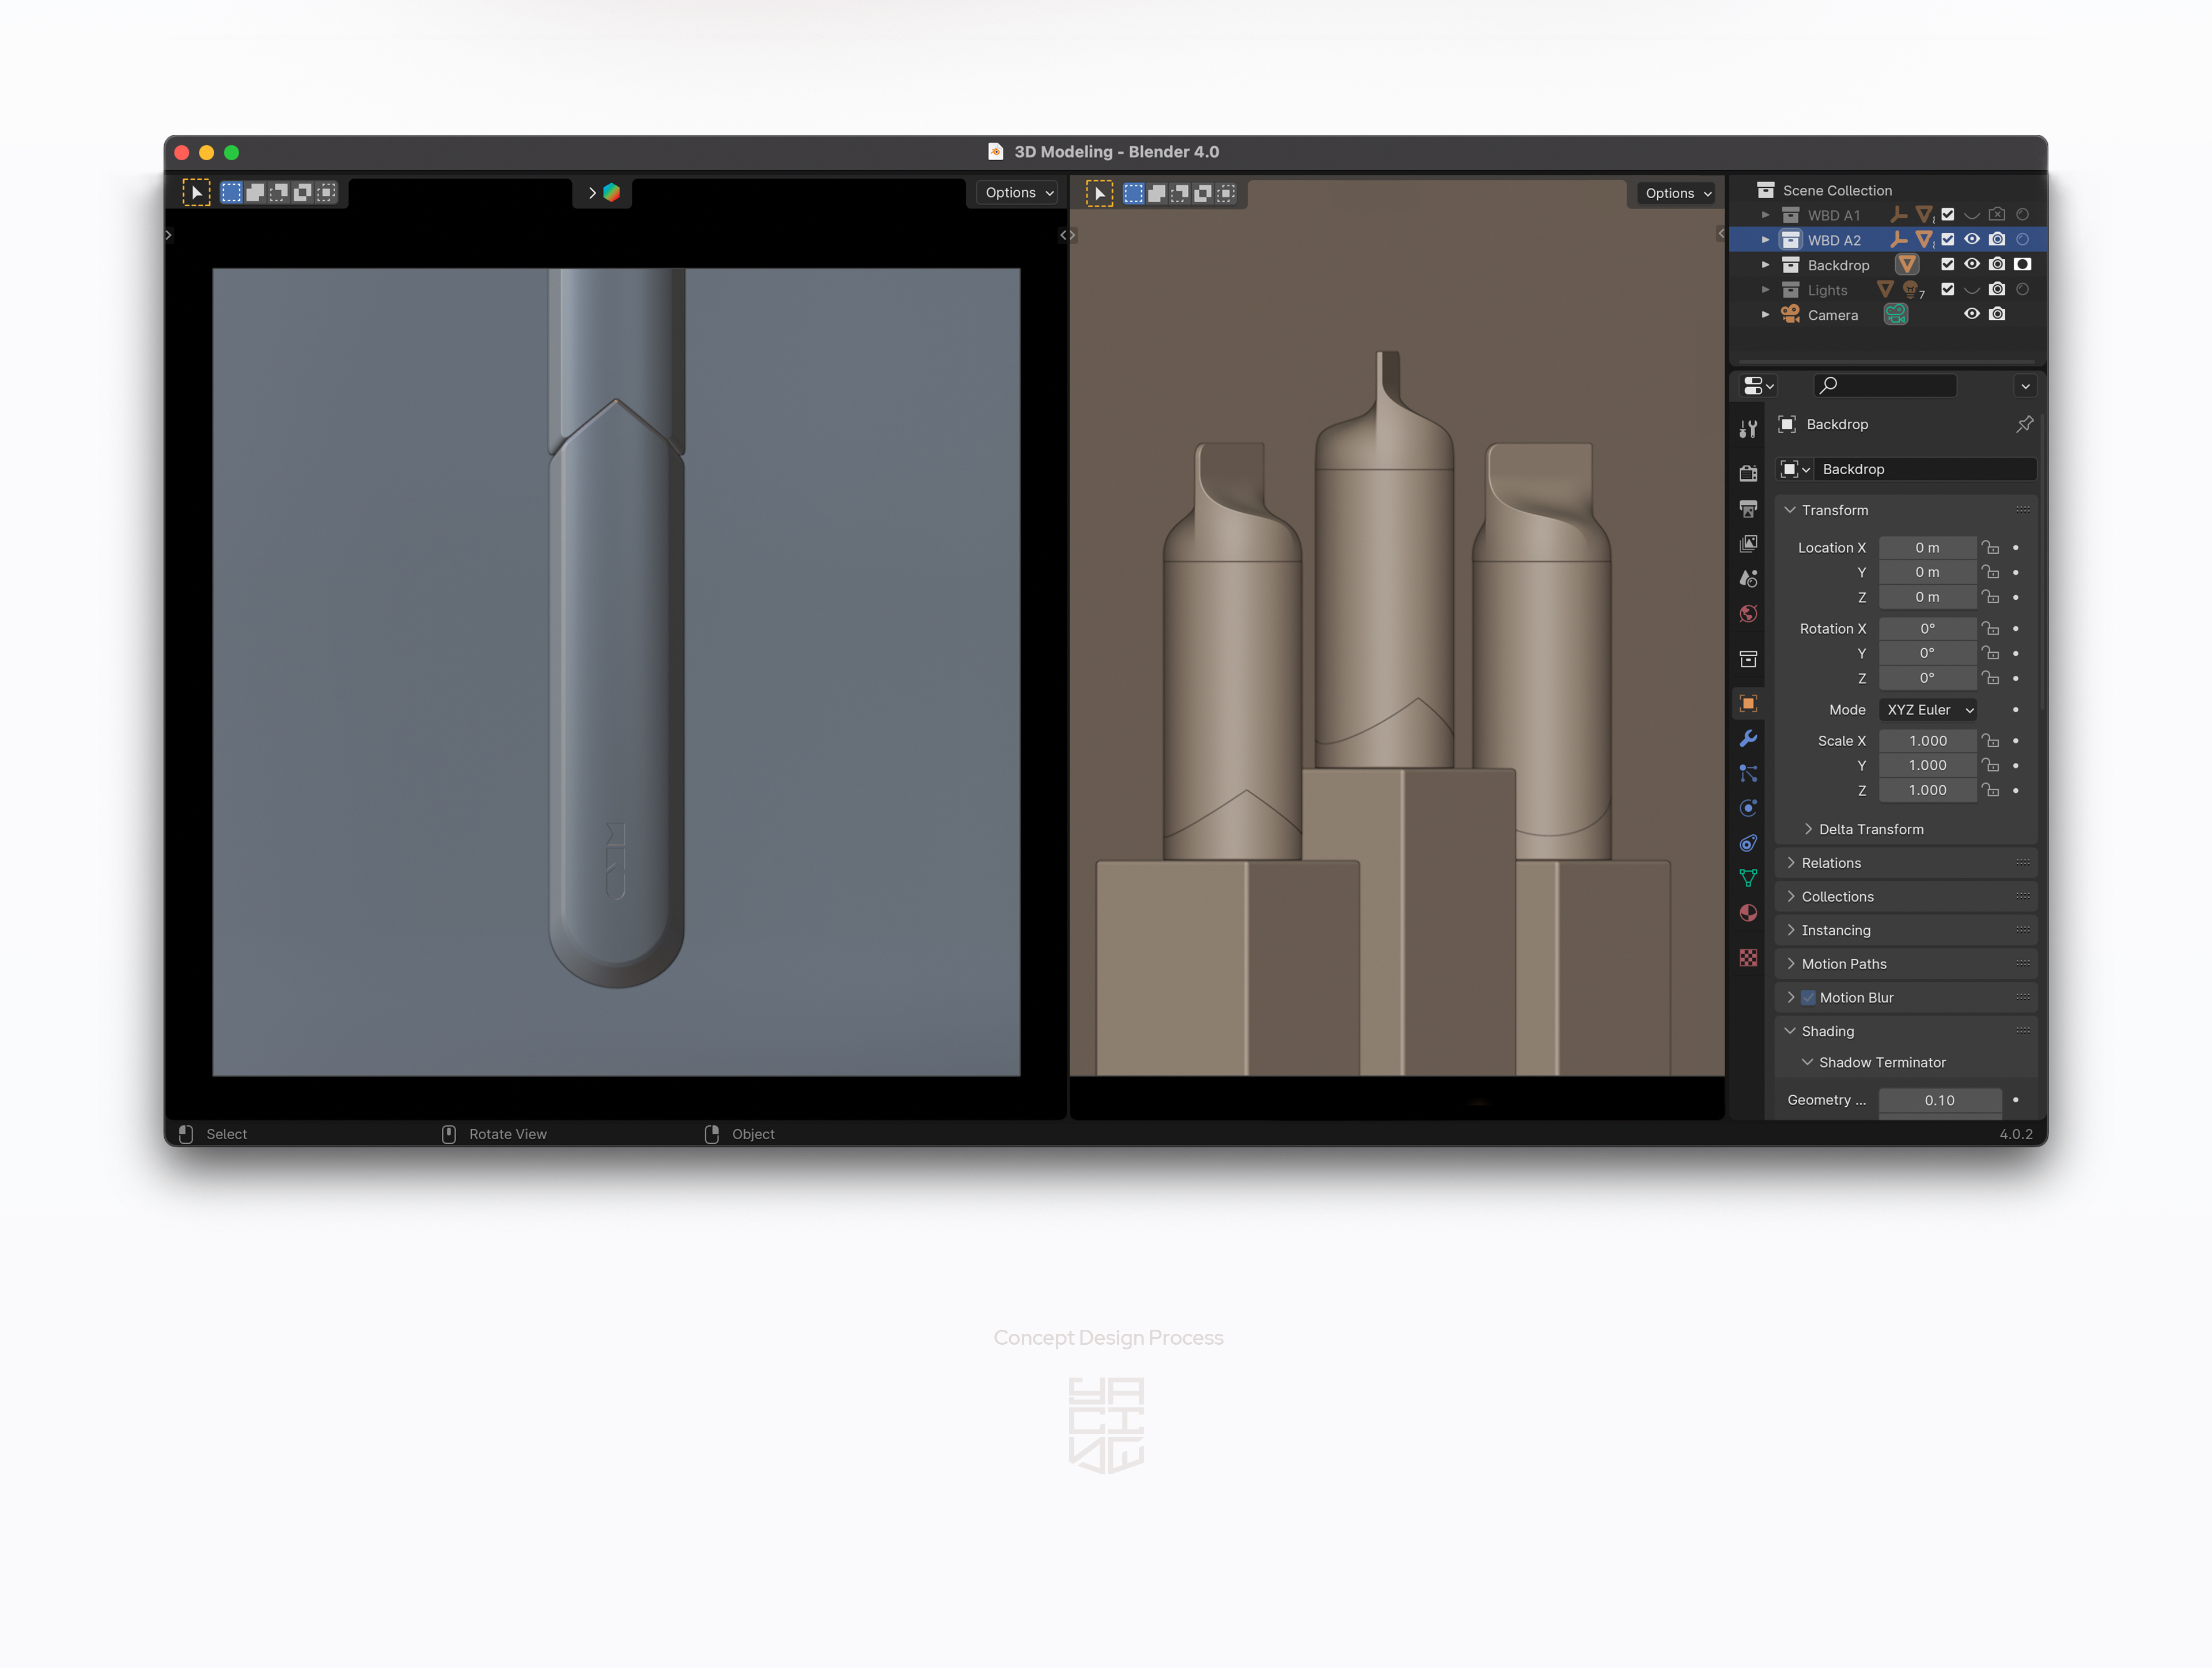Click the Geometry offset value slider

tap(1939, 1100)
